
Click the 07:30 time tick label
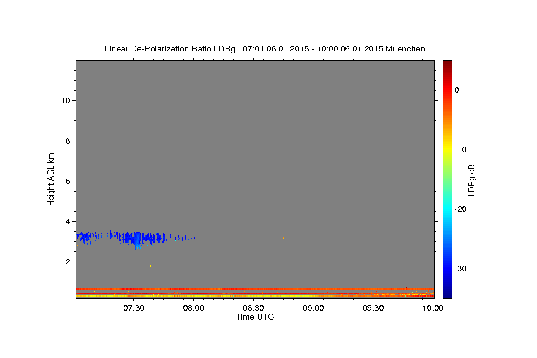(133, 308)
